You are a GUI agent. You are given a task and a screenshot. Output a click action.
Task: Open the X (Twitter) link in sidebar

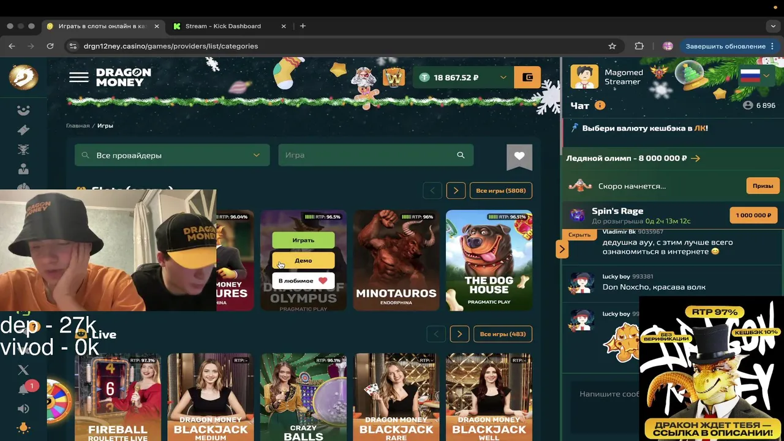pos(23,369)
